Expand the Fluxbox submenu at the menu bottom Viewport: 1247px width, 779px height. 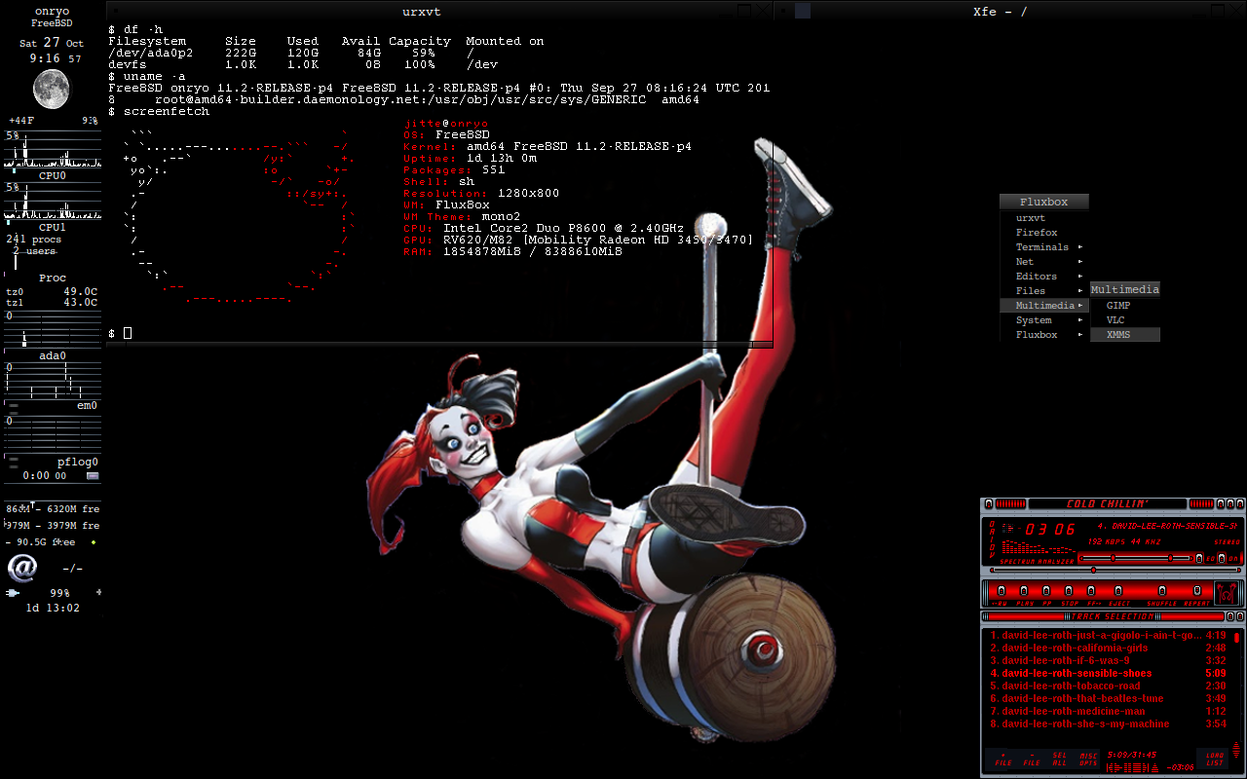tap(1044, 335)
